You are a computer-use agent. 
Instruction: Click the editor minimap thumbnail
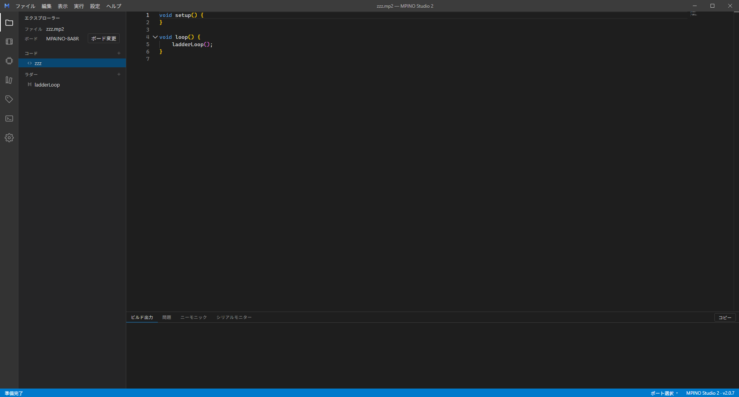pos(694,13)
